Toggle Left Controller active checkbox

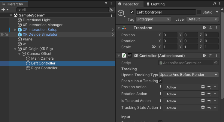click(x=132, y=12)
